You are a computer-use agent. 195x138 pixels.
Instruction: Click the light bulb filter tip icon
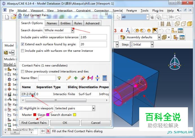tap(59, 78)
